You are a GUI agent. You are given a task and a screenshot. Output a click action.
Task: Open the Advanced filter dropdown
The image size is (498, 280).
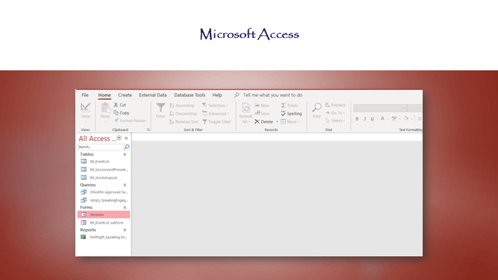(x=216, y=114)
